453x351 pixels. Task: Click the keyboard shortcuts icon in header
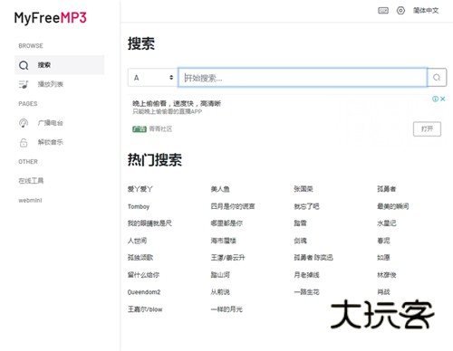[383, 11]
